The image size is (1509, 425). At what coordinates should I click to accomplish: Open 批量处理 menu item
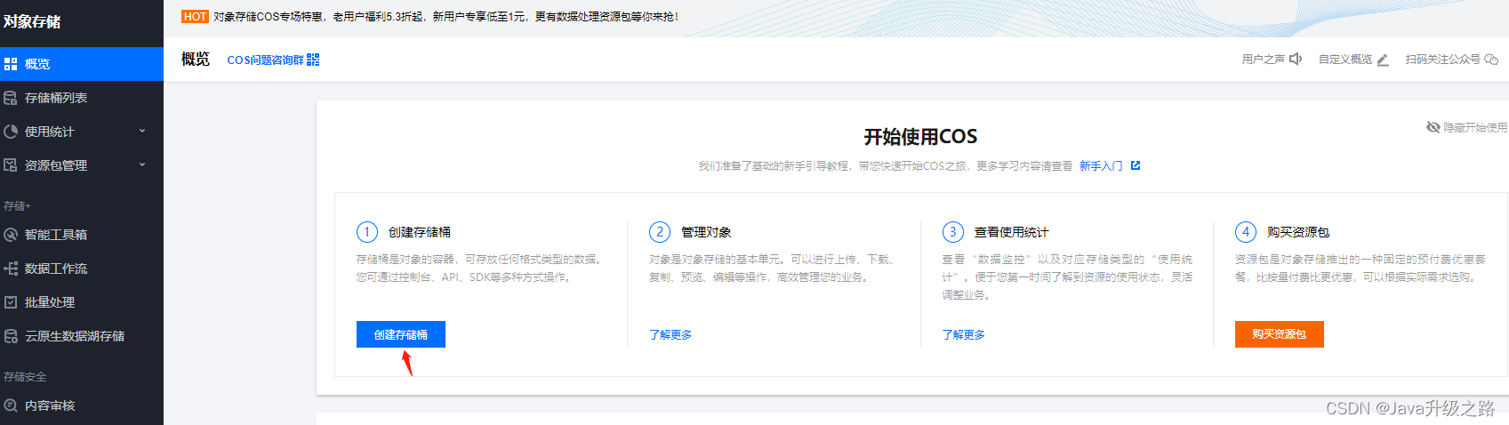[82, 302]
